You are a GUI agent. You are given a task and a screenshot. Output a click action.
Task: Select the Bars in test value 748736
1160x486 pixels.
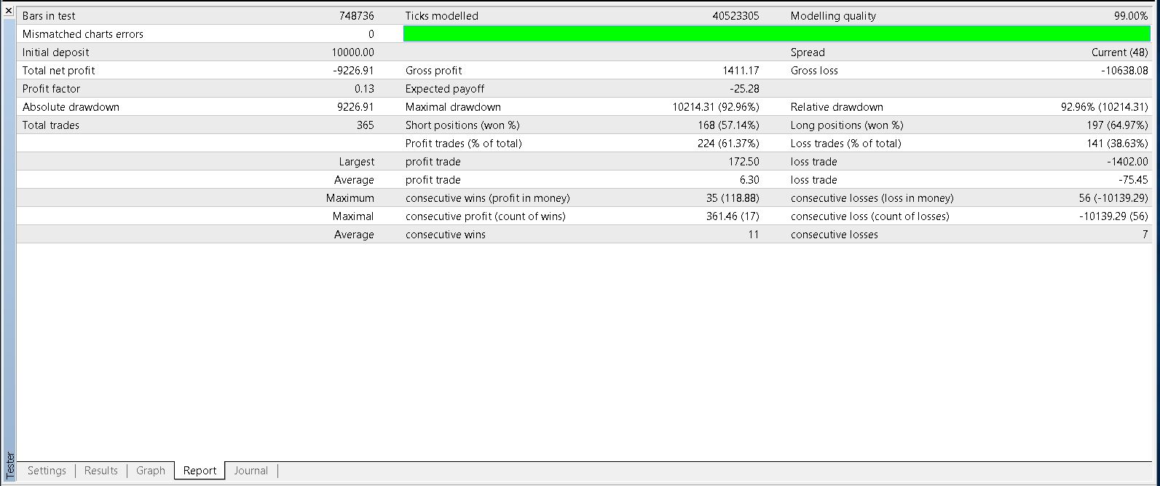[x=357, y=16]
